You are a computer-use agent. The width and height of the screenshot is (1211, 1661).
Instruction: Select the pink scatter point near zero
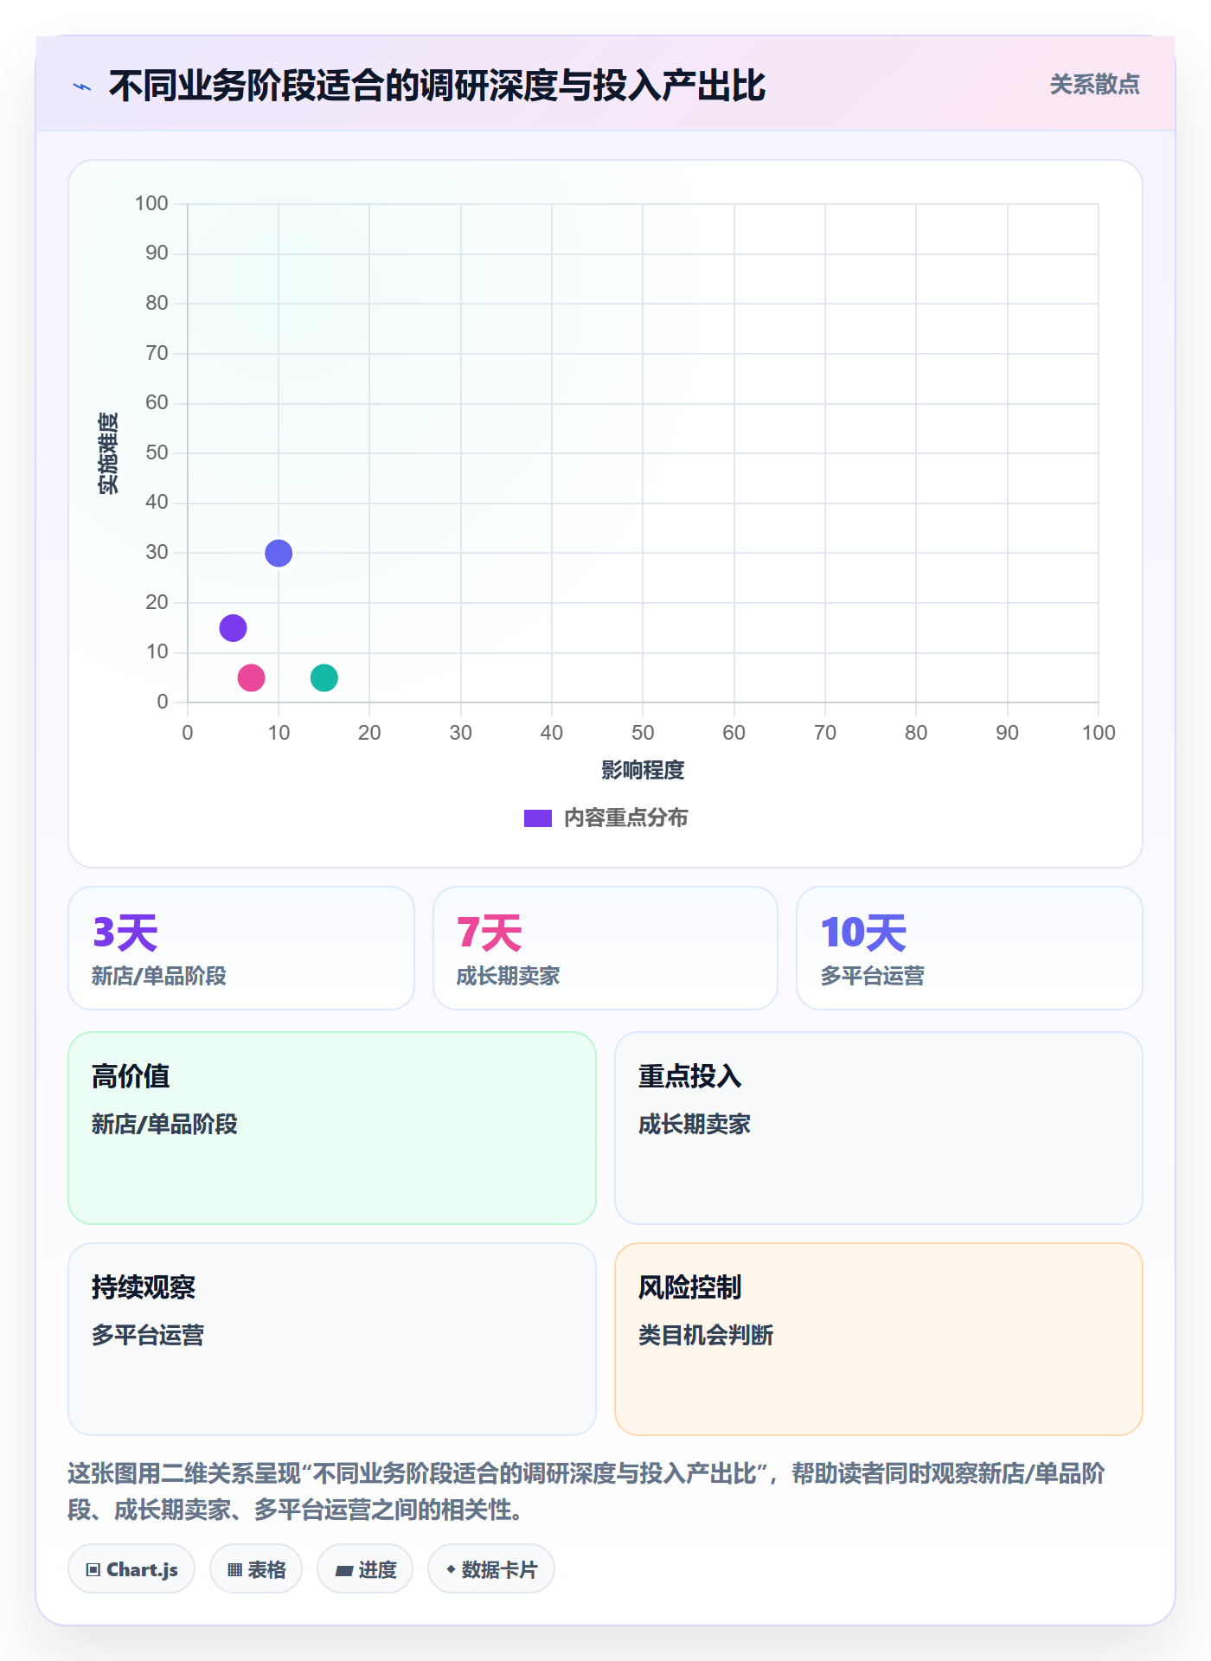[x=251, y=677]
